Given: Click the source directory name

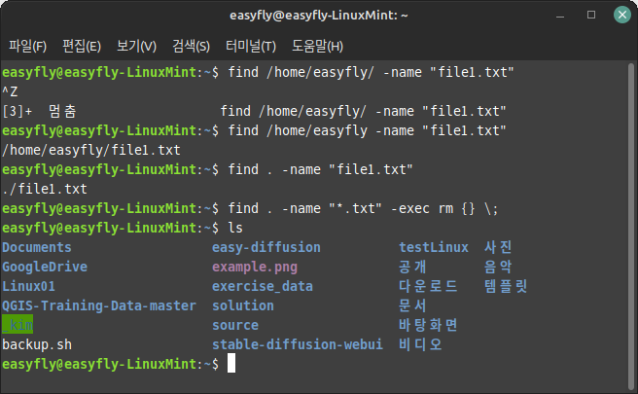Looking at the screenshot, I should [235, 325].
